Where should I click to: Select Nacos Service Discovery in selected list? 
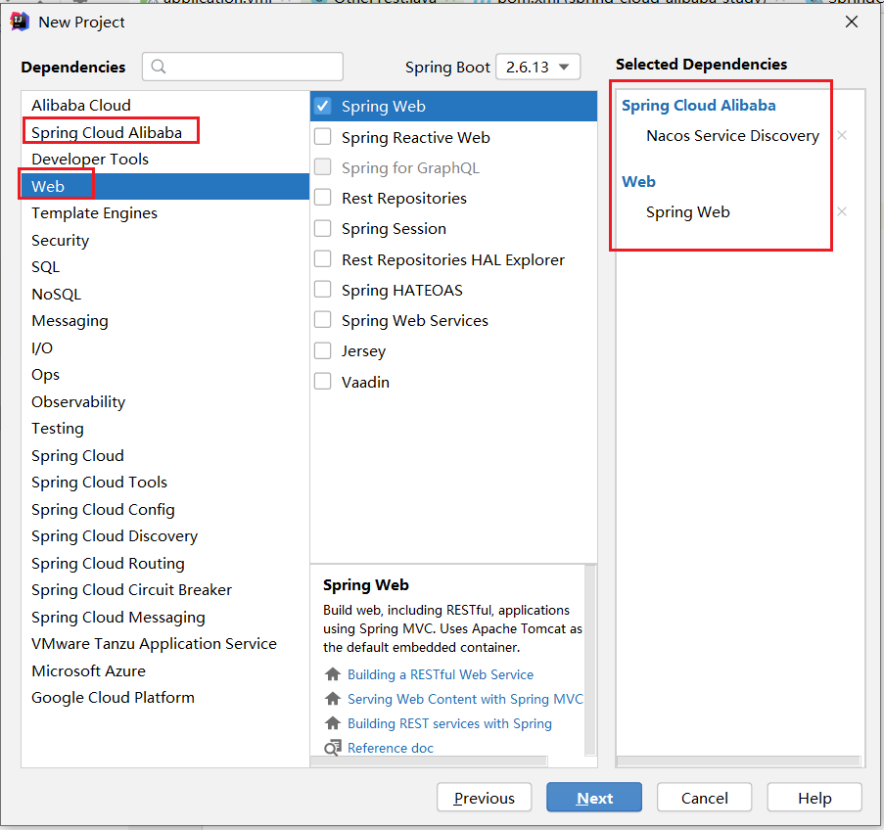point(732,135)
